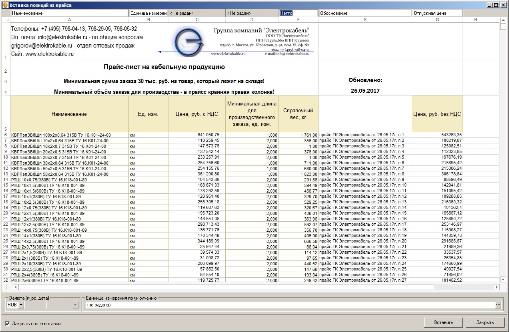Click the horizontal scrollbar right arrow
The height and width of the screenshot is (332, 509).
497,287
